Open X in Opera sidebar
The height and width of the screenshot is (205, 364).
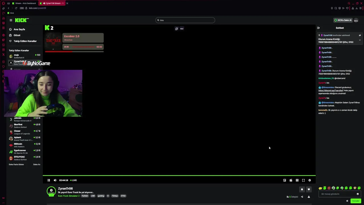[3, 54]
